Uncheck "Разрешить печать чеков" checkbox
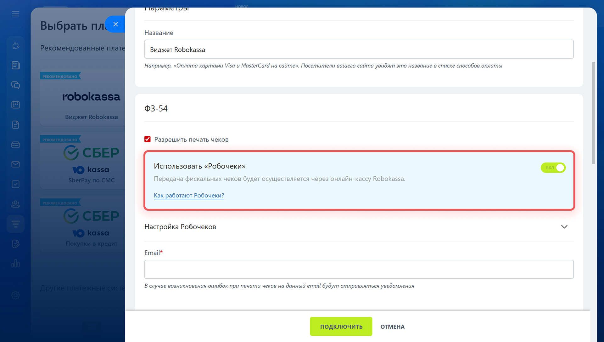The width and height of the screenshot is (604, 342). [x=148, y=139]
